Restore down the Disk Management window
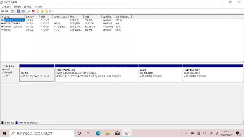244x137 pixels. 230,2
